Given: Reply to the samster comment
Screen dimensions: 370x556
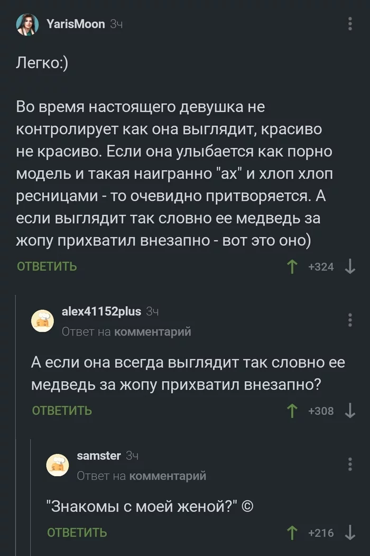Looking at the screenshot, I should [x=77, y=533].
